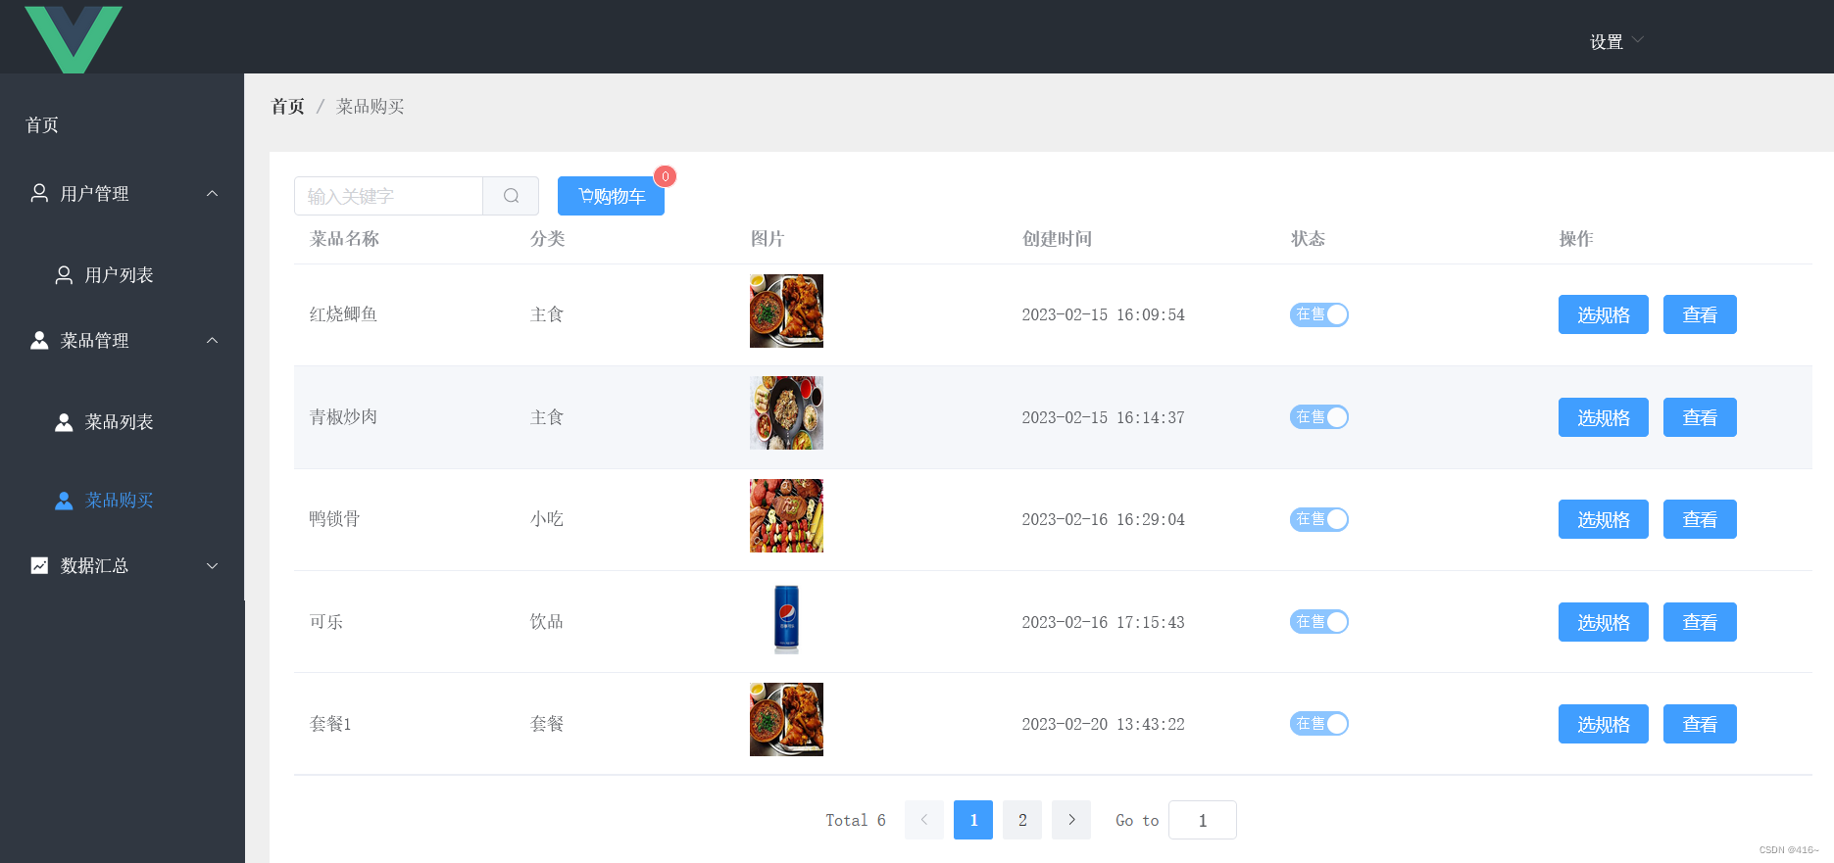The height and width of the screenshot is (863, 1834).
Task: Open the 可乐 can thumbnail
Action: pyautogui.click(x=786, y=619)
